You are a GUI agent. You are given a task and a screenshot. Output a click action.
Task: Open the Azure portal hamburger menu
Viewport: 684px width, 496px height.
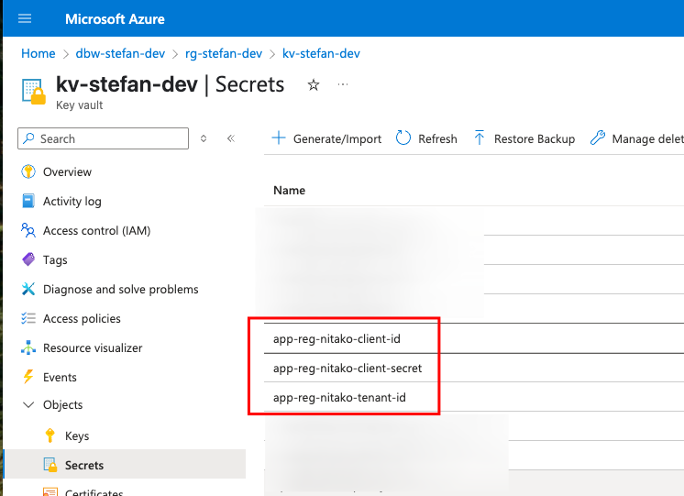[x=25, y=18]
